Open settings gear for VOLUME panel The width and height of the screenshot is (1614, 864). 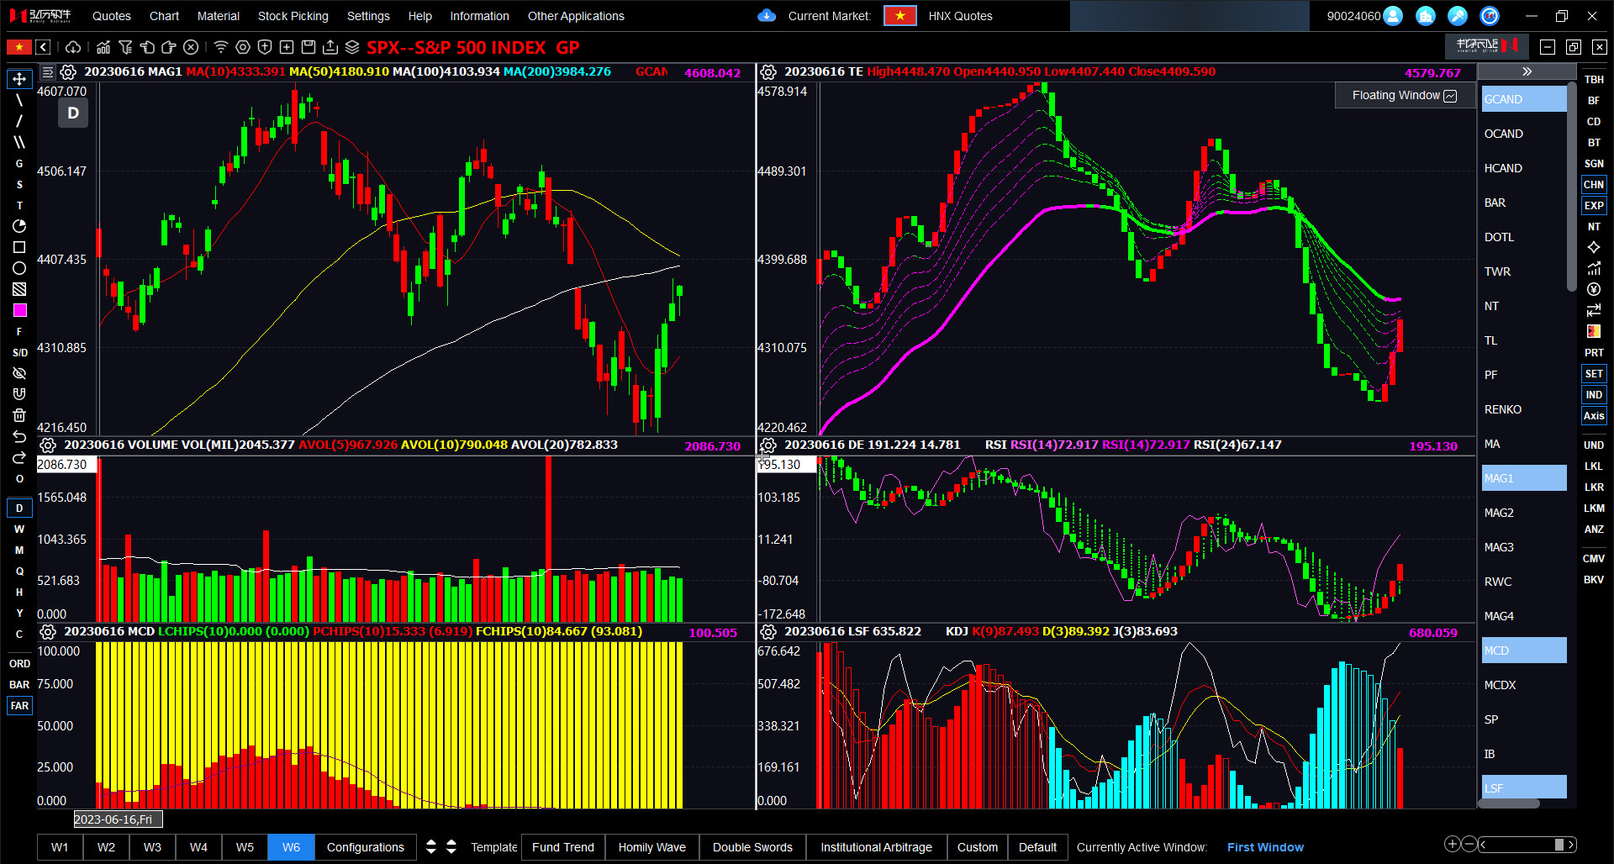pos(48,445)
